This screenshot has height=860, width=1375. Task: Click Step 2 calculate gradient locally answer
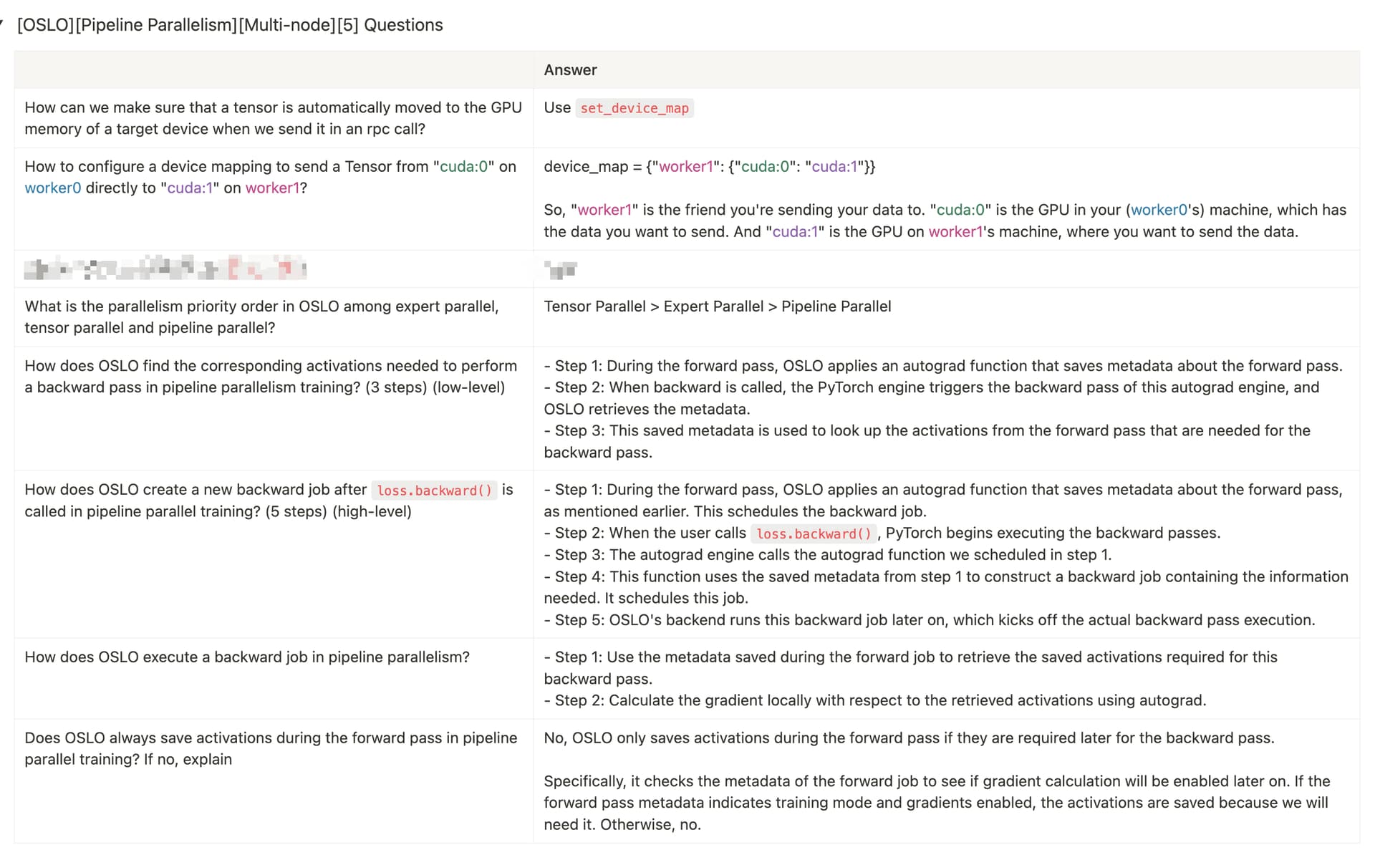click(x=875, y=700)
